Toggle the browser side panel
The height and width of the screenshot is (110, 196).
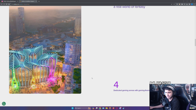coord(189,4)
